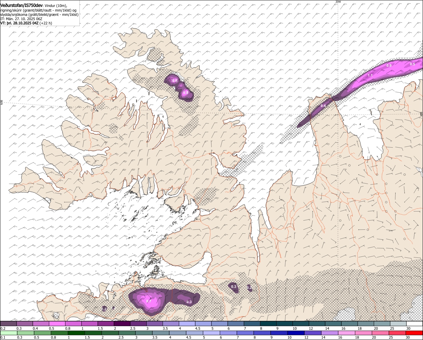
Task: Click the darkest purple swatch above 2 in the purple scale
Action: [x=122, y=323]
